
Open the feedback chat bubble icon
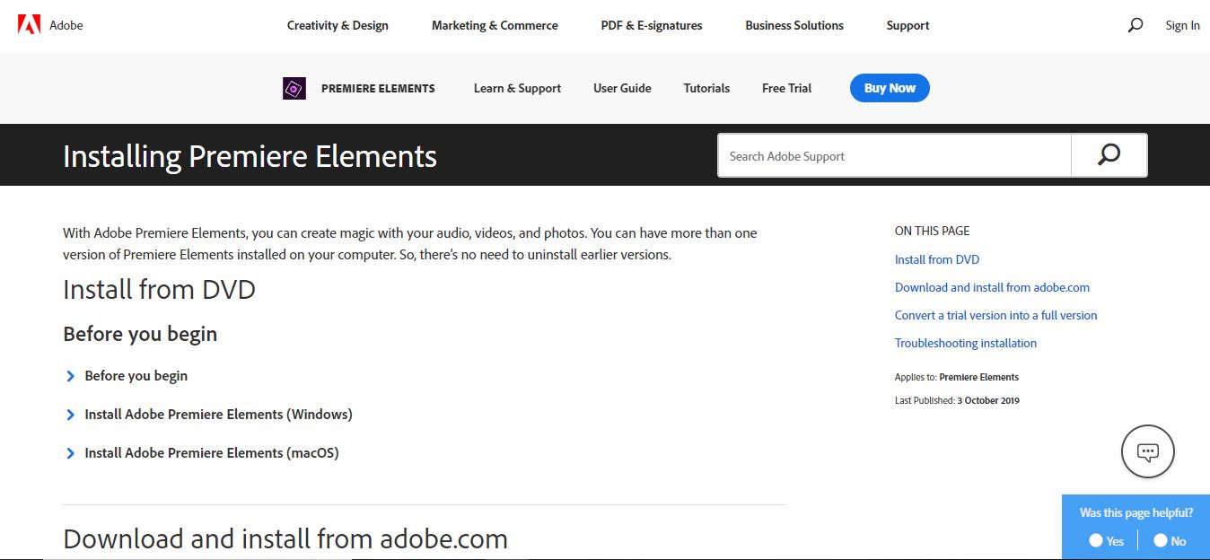tap(1146, 451)
